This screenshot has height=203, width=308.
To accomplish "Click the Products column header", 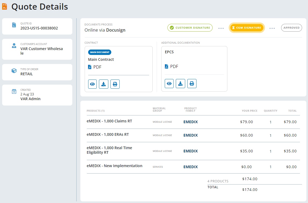I will click(96, 111).
